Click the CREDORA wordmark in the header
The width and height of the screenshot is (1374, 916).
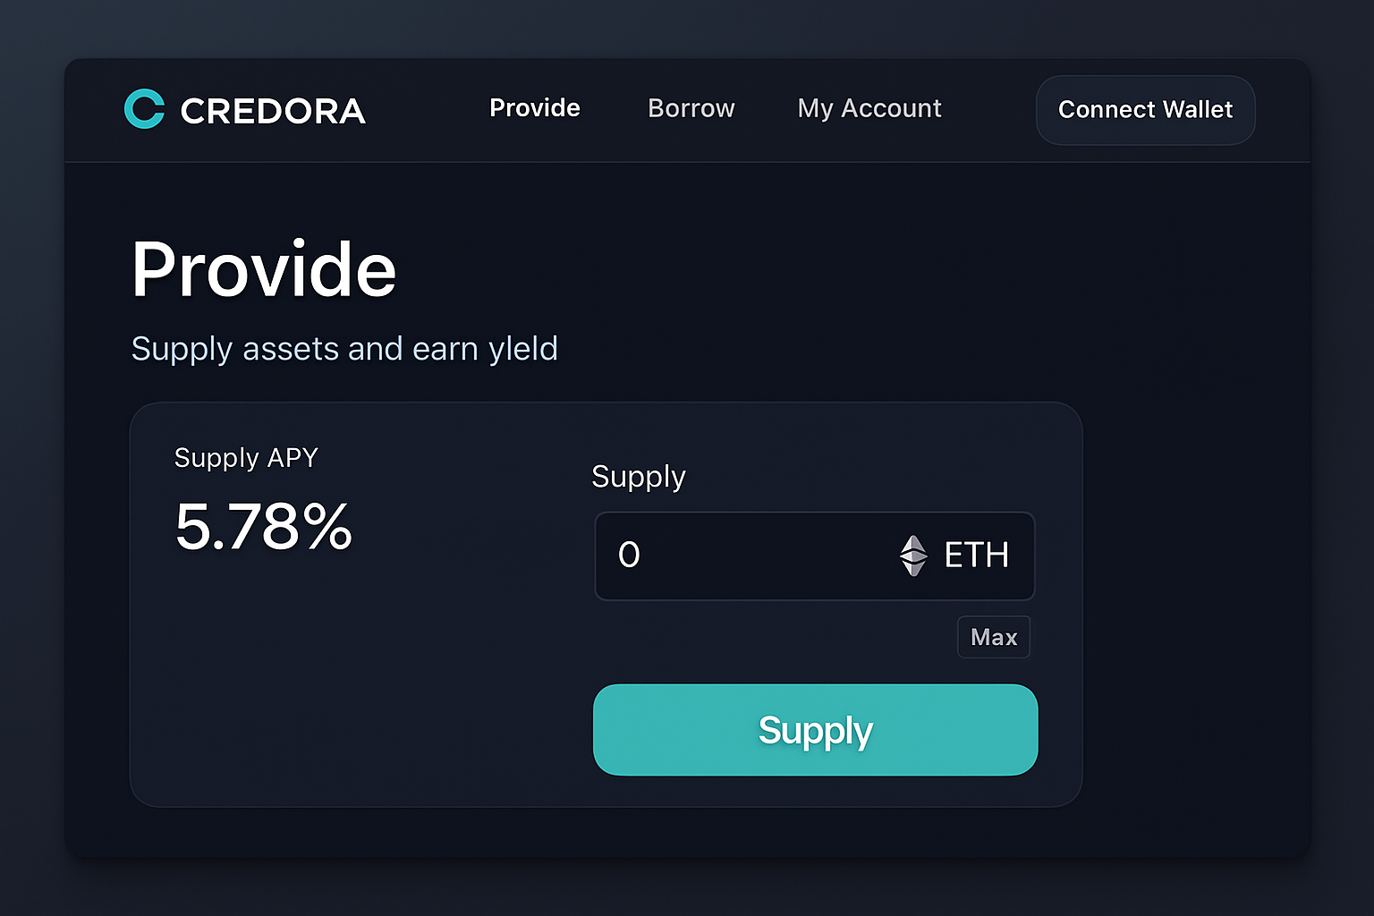pyautogui.click(x=273, y=110)
